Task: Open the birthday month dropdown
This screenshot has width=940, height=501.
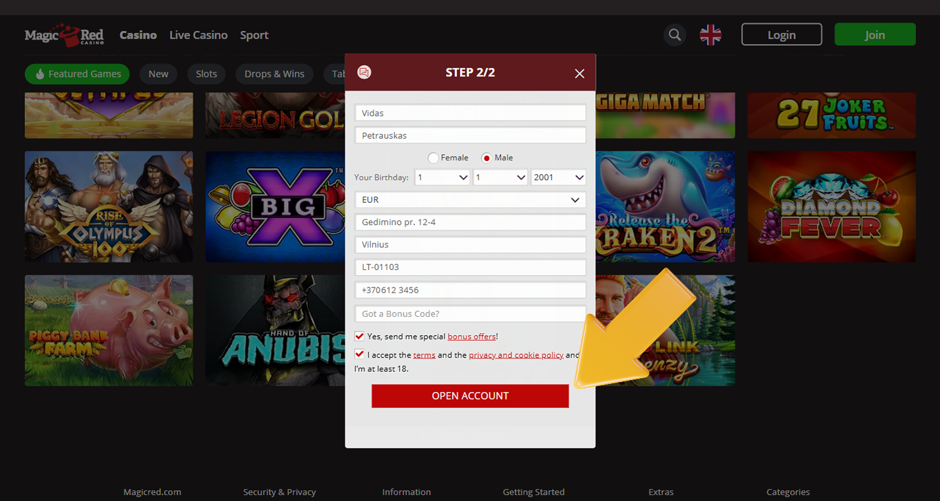Action: pyautogui.click(x=500, y=177)
